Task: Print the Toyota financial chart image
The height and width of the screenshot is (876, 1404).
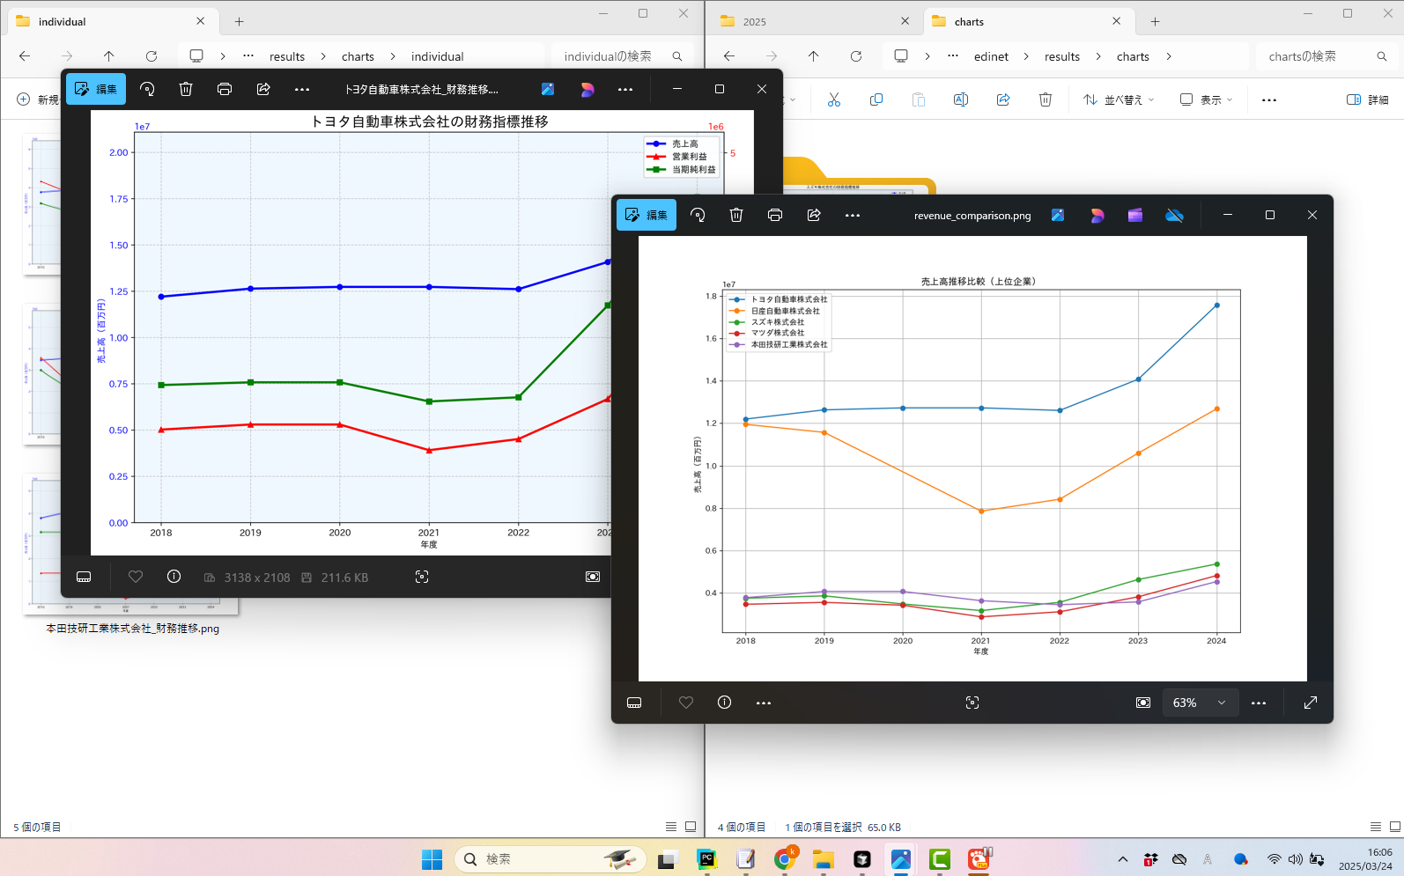Action: [225, 89]
